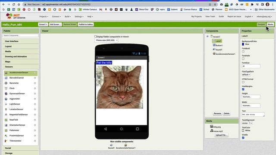Pick the MagneticFieldSensor component
276x155 pixels.
coord(19,115)
